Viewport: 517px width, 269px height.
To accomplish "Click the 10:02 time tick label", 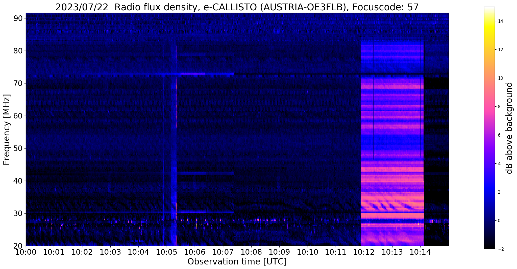I will click(82, 252).
